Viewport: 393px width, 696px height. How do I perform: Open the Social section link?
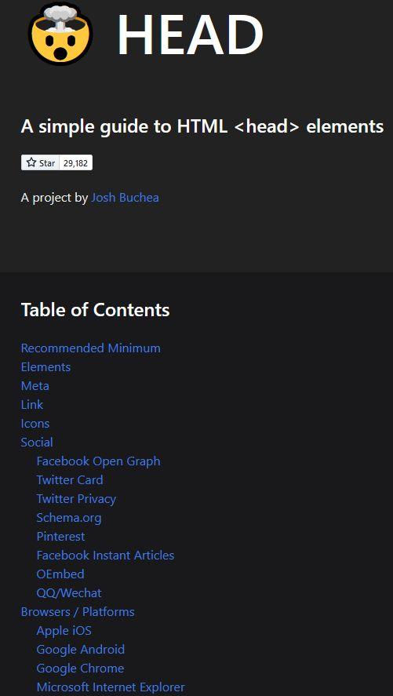pyautogui.click(x=37, y=443)
